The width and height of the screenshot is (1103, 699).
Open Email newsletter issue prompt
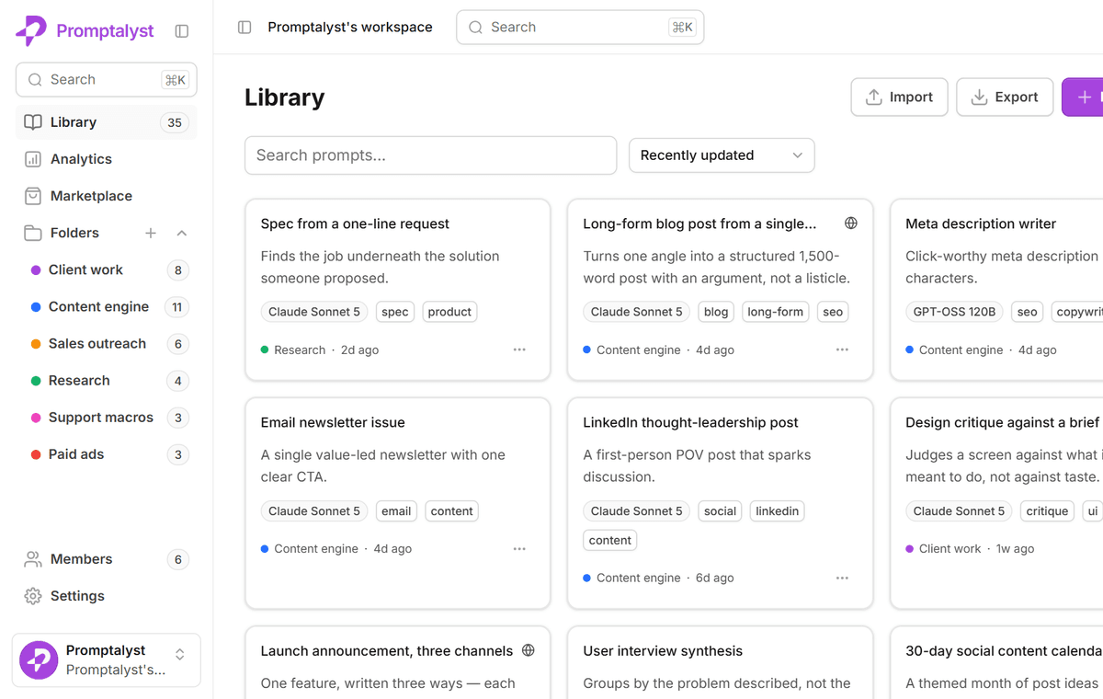click(333, 422)
